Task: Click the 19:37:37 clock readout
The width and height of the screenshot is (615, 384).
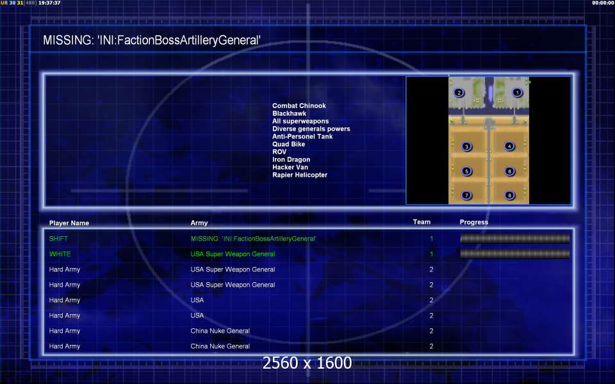Action: (49, 3)
